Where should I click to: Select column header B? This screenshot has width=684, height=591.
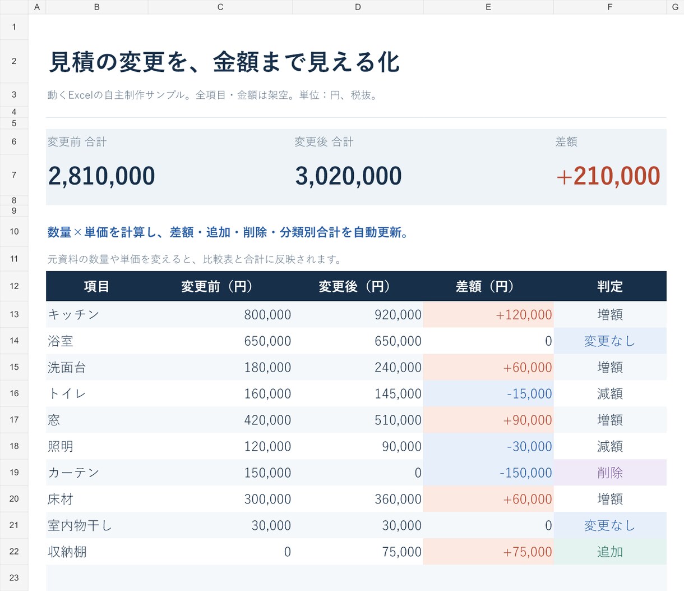97,7
